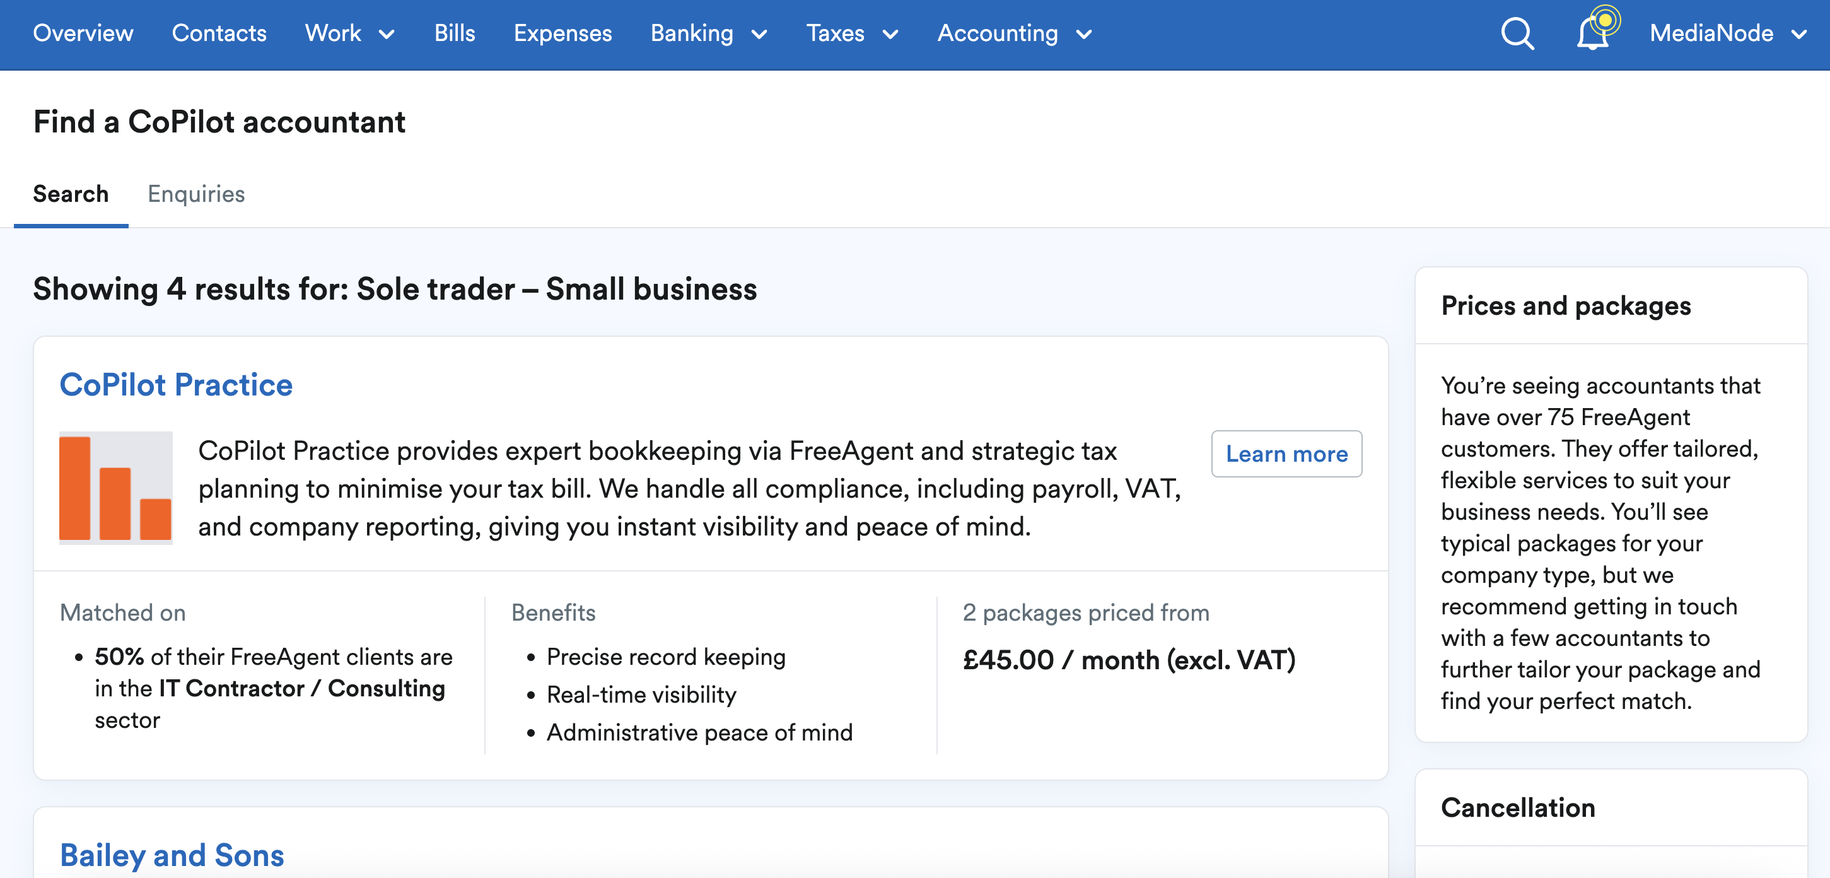Go to the Overview page

83,33
